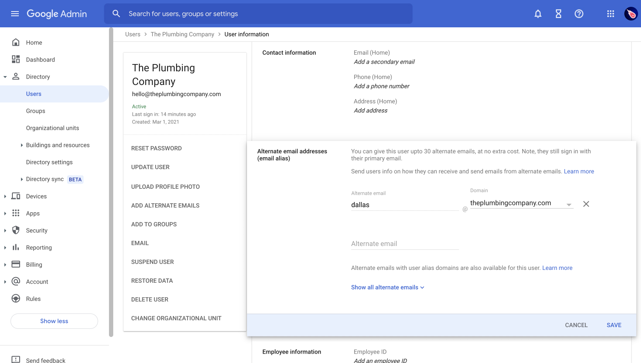Viewport: 641px width, 363px height.
Task: Click the Account at-sign icon
Action: [x=16, y=281]
